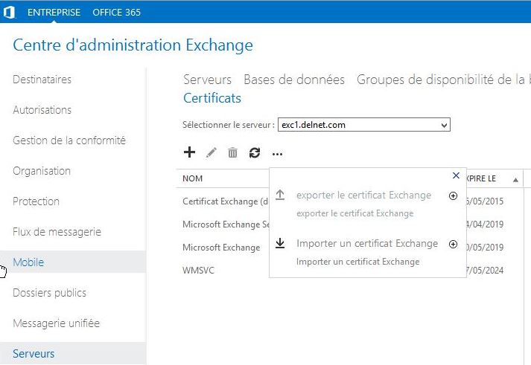Open Protection in sidebar
Viewport: 531px width, 365px height.
click(36, 201)
